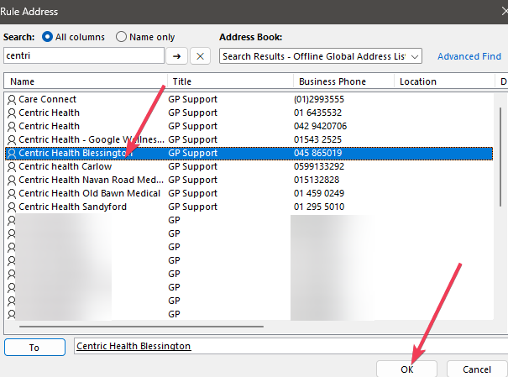Click the vertical scrollbar of the contact list
This screenshot has height=377, width=508.
pos(501,210)
